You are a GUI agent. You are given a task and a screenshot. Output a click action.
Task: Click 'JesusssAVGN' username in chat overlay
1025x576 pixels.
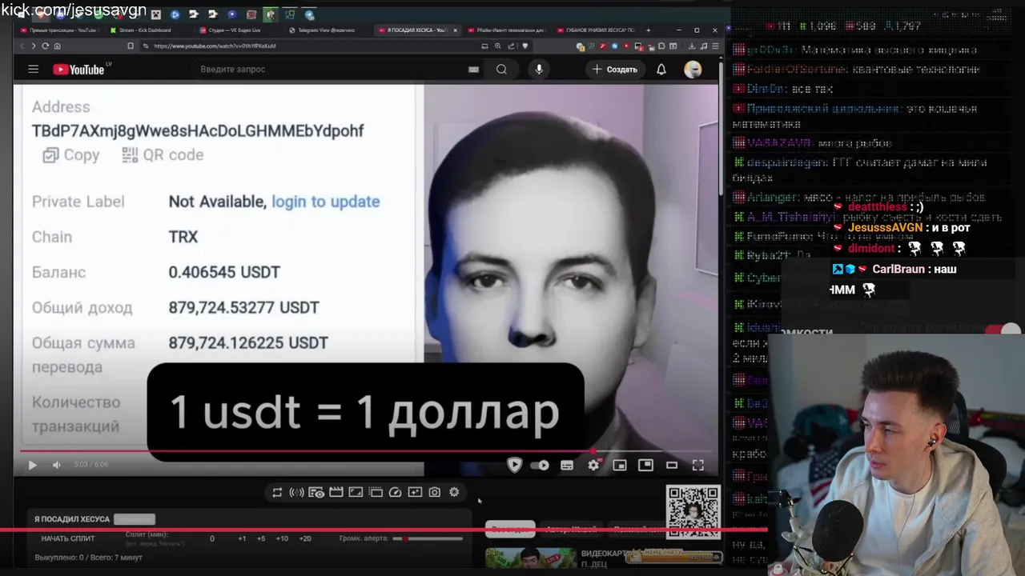[885, 228]
